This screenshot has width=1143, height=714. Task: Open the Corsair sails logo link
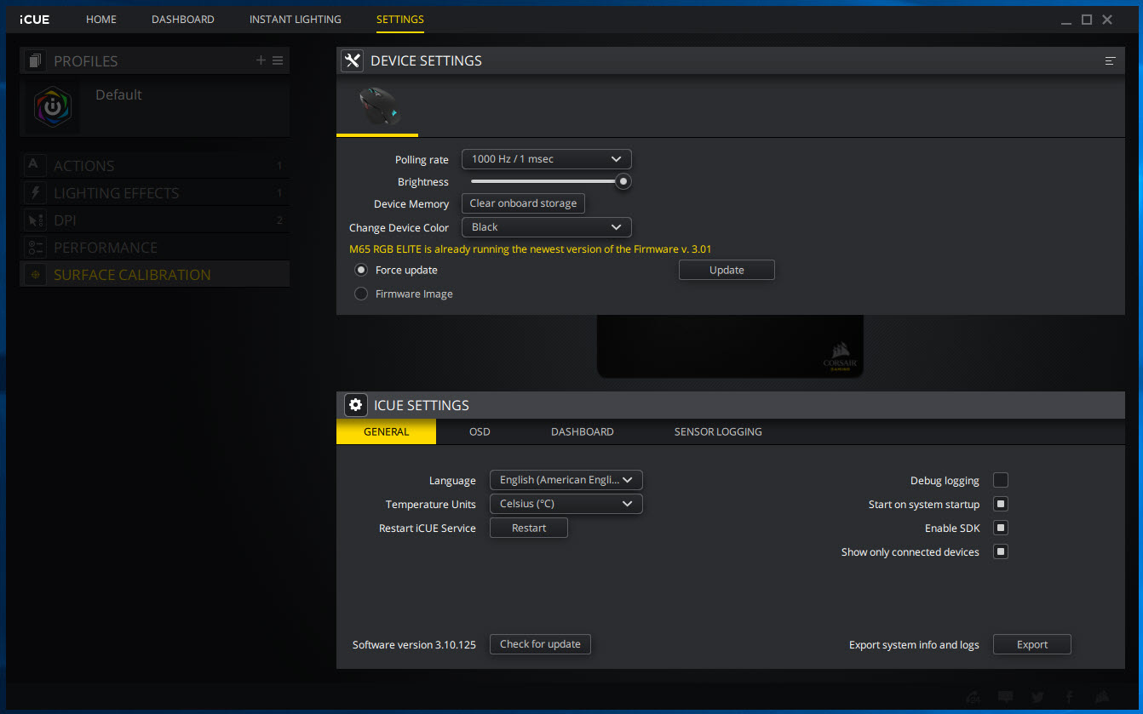(x=1101, y=697)
